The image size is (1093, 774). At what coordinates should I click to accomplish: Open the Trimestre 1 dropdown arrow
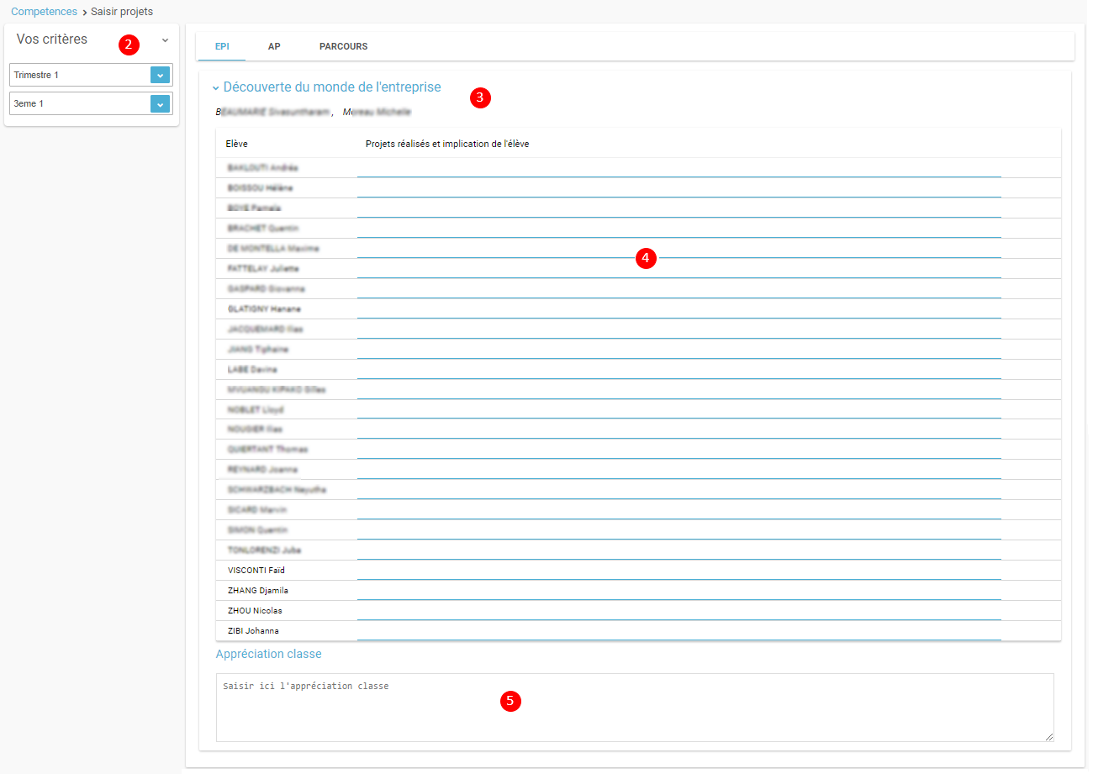pyautogui.click(x=160, y=75)
